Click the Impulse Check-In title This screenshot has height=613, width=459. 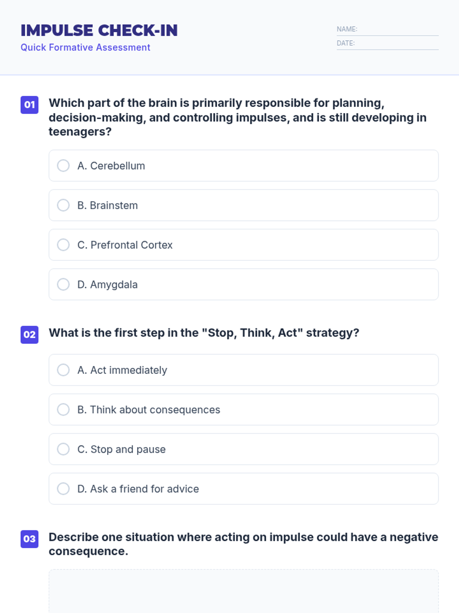[x=99, y=31]
